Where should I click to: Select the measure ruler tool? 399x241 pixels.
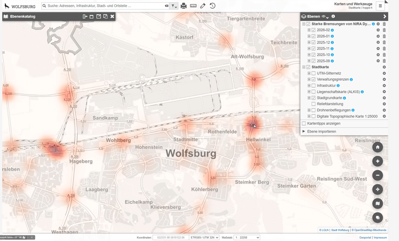tap(193, 6)
